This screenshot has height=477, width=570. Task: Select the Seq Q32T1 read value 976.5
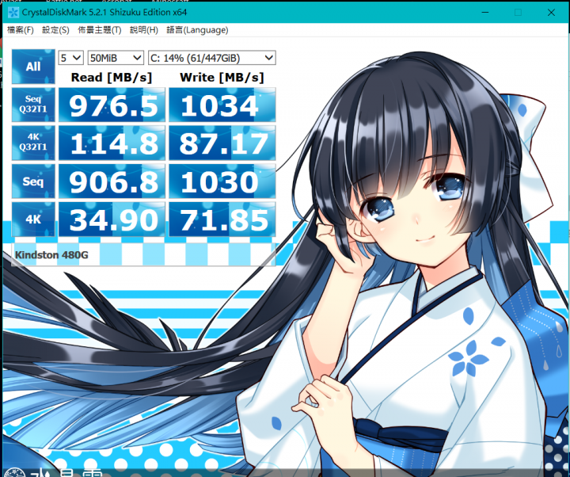click(x=112, y=105)
